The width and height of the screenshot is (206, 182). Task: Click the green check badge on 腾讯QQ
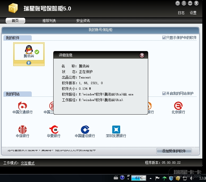(37, 52)
